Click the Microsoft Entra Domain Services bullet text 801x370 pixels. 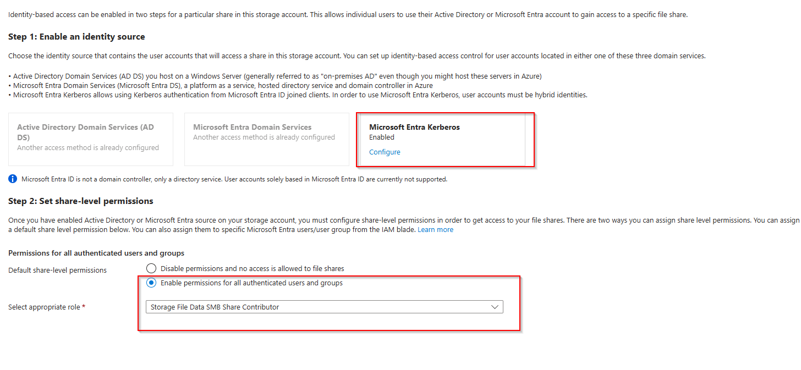(x=221, y=86)
